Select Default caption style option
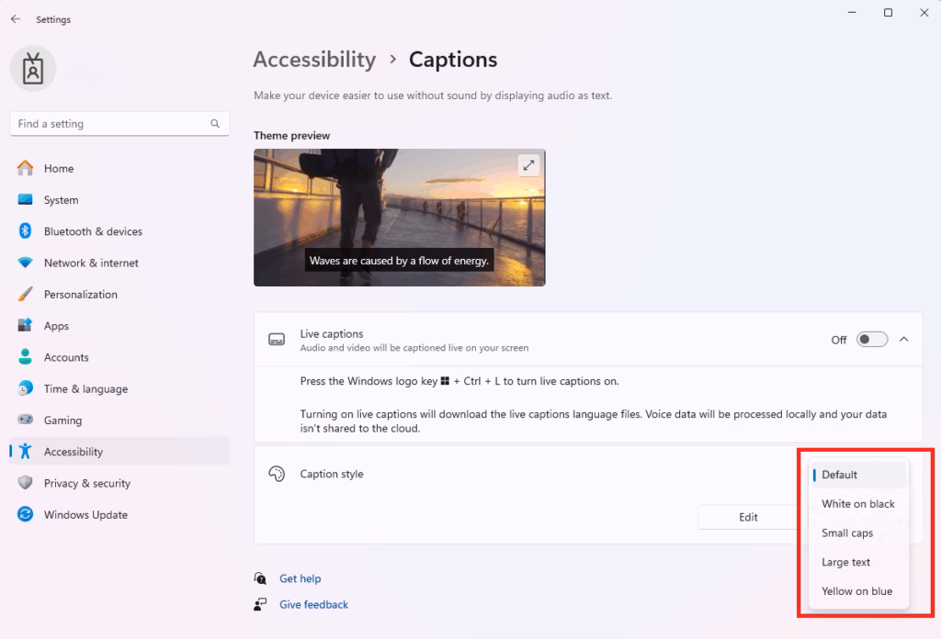 [x=859, y=475]
